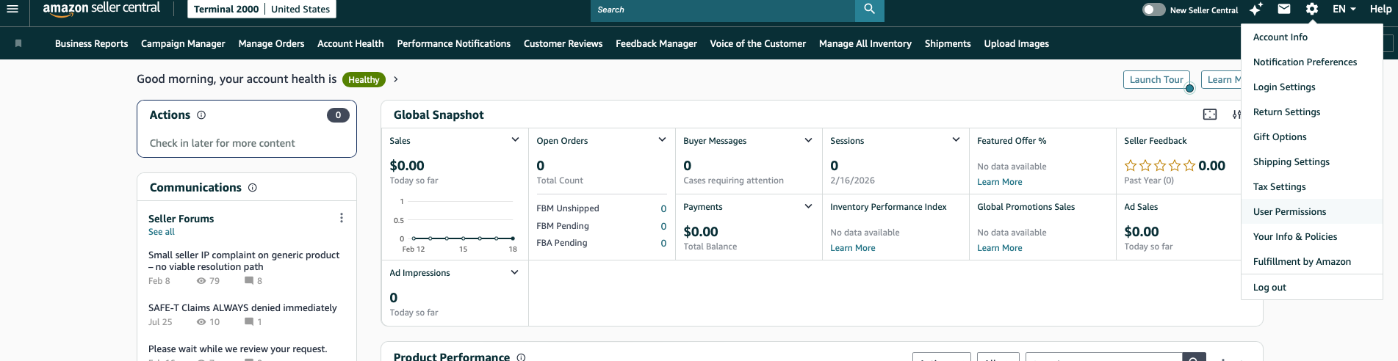The height and width of the screenshot is (361, 1398).
Task: Open Campaign Manager in navigation bar
Action: tap(183, 43)
